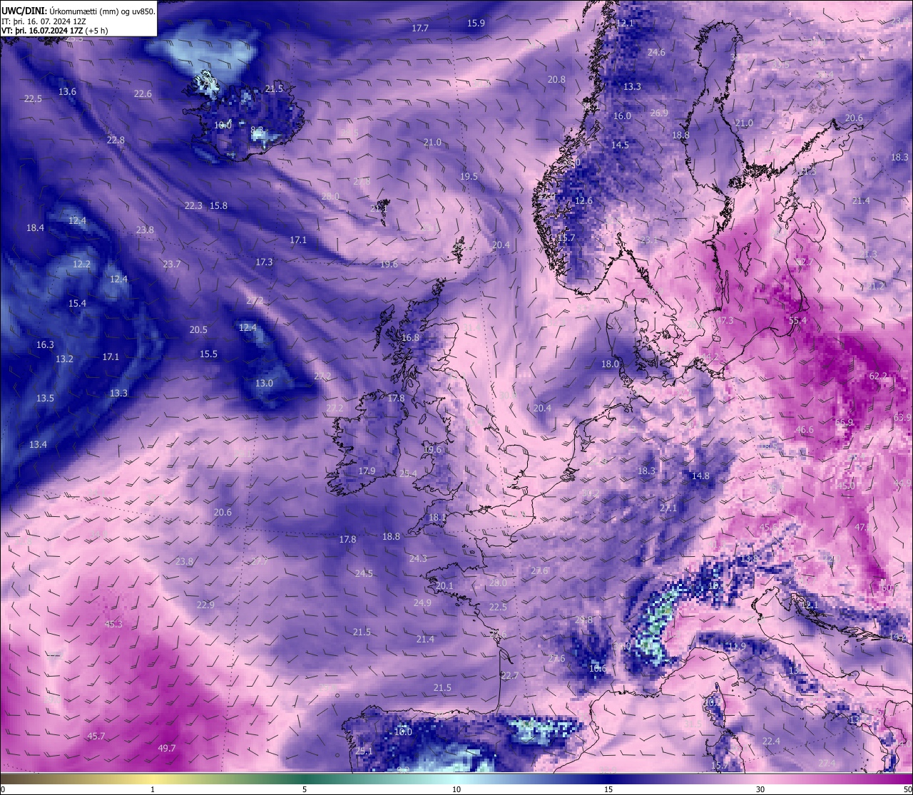Select the 16.8 value over Scotland

click(410, 338)
